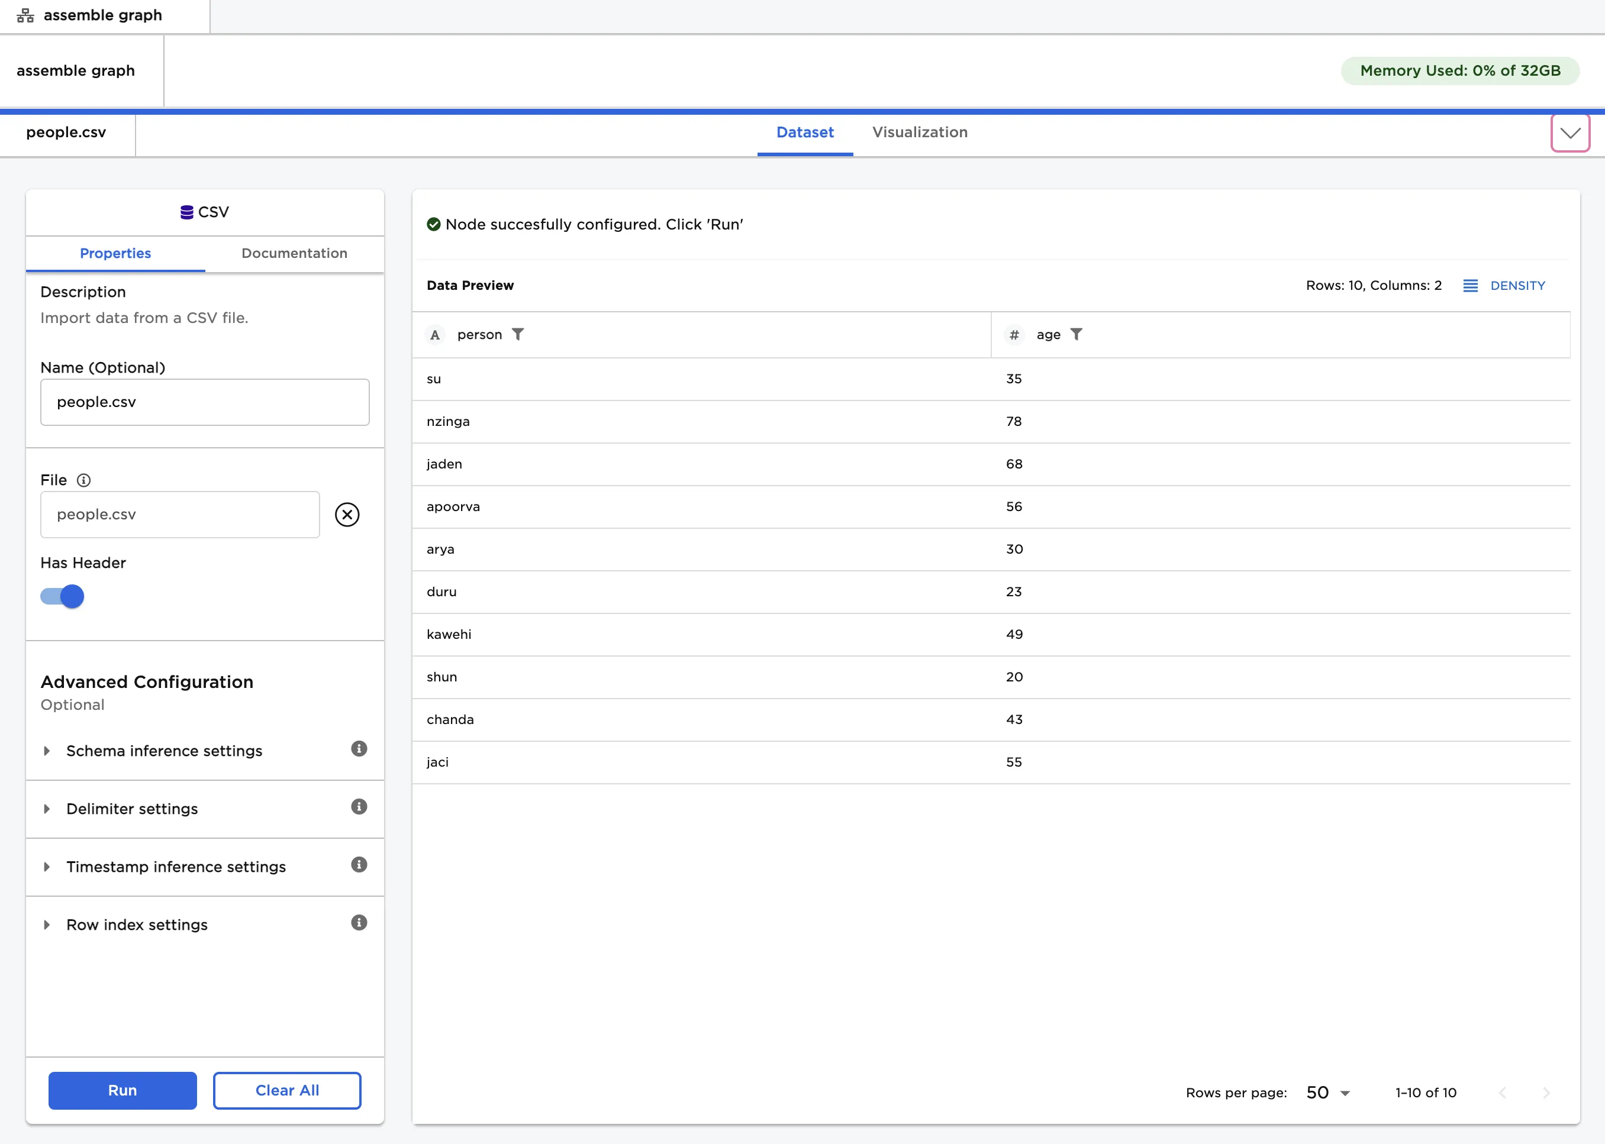Toggle the Has Header switch
The image size is (1605, 1144).
63,597
